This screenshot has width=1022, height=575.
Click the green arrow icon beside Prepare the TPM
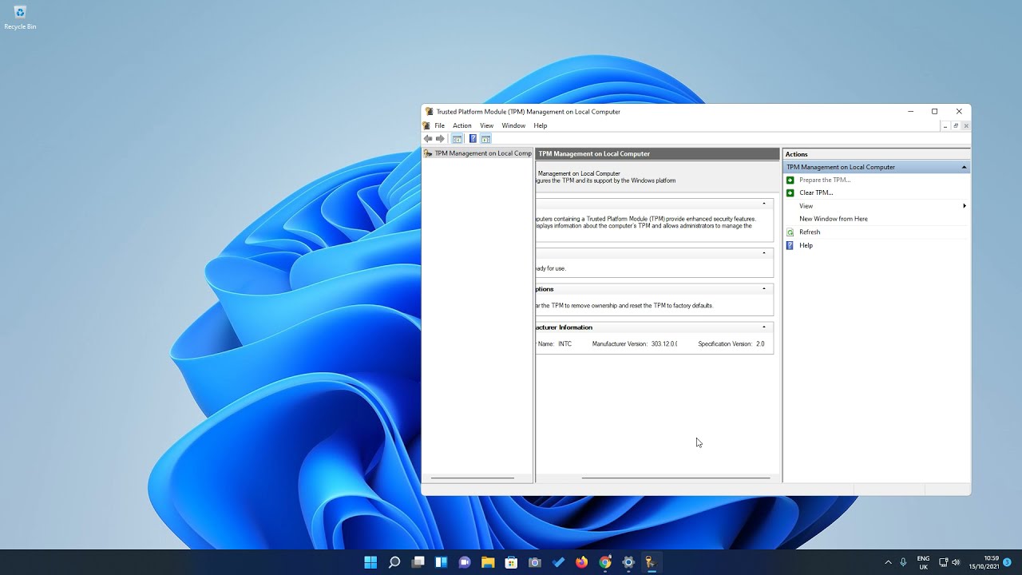point(790,180)
